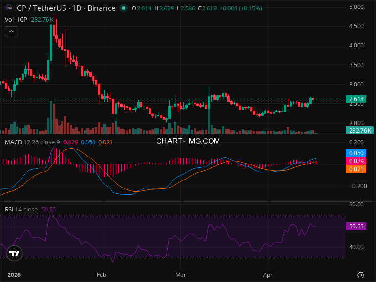376x282 pixels.
Task: Click the orange signal value tag 0.021
Action: 356,169
